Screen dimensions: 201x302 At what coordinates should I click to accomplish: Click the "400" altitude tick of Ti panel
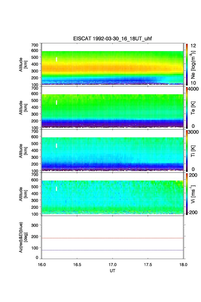35,150
